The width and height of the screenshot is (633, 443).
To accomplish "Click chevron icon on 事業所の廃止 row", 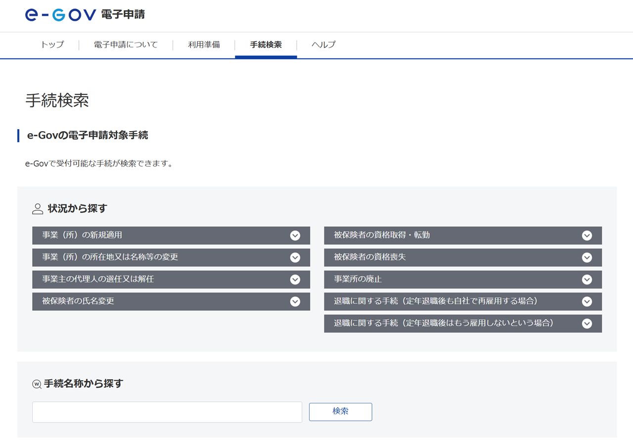I will [x=587, y=280].
